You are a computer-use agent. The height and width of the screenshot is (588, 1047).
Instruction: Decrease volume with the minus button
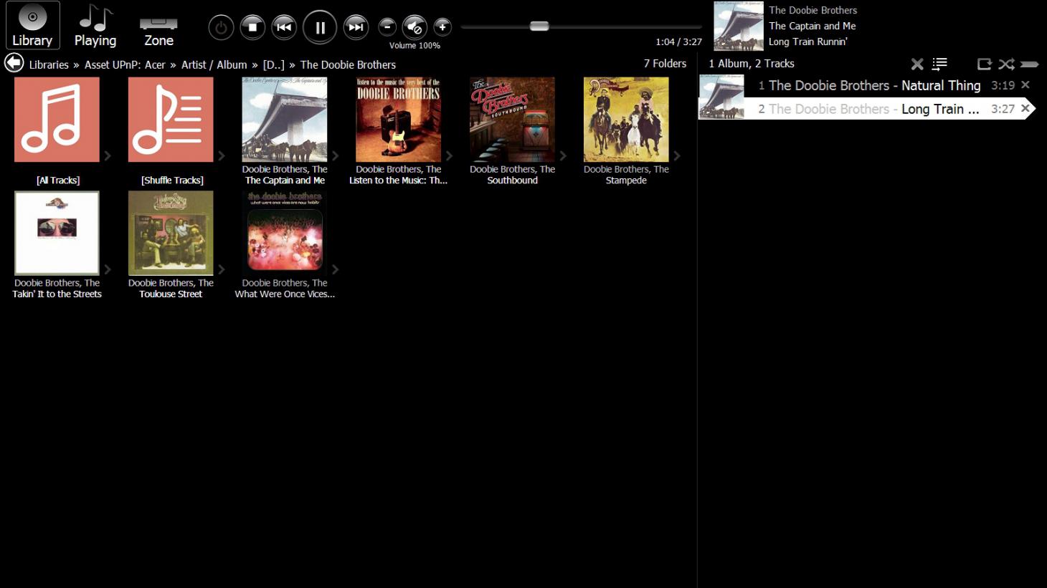[387, 27]
